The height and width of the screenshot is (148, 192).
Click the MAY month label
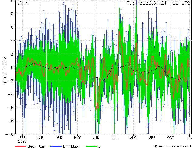pos(78,138)
